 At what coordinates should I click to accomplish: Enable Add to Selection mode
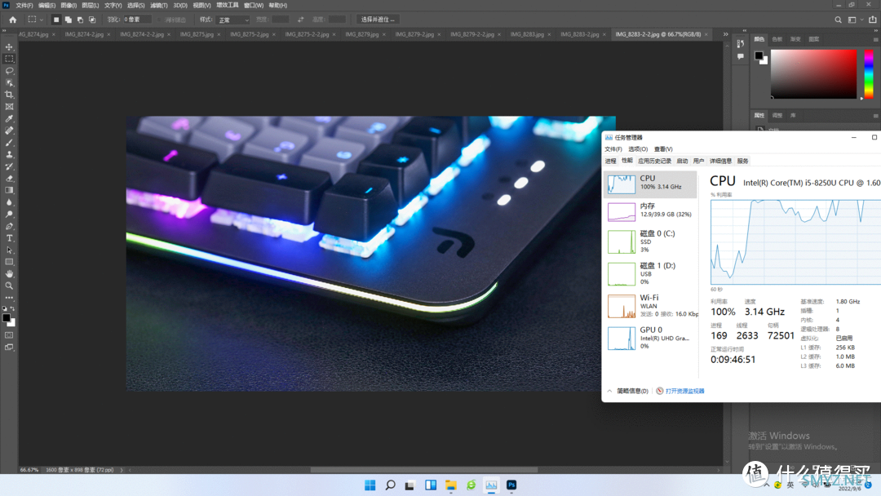(68, 20)
